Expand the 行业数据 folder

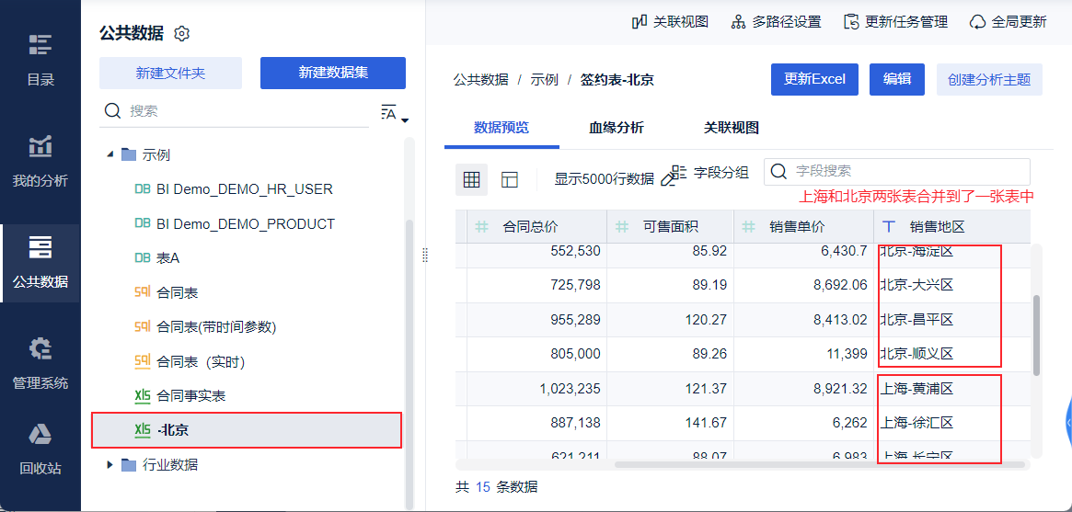(110, 465)
